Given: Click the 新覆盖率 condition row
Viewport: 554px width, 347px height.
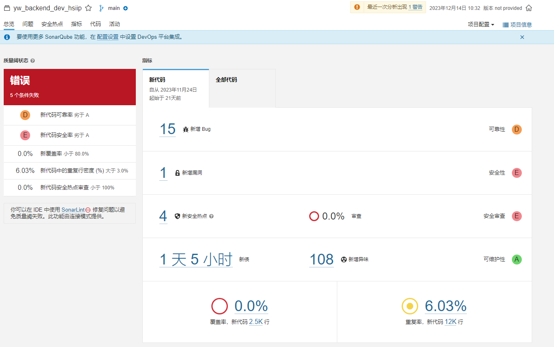Looking at the screenshot, I should coord(70,154).
